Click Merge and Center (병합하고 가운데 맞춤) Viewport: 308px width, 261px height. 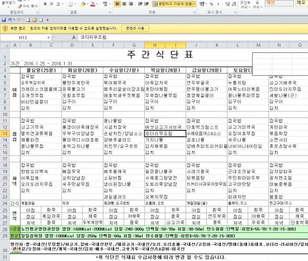(172, 4)
